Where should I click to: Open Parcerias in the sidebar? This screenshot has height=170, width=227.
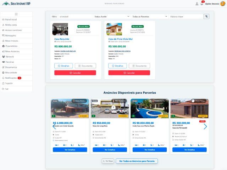(16, 62)
